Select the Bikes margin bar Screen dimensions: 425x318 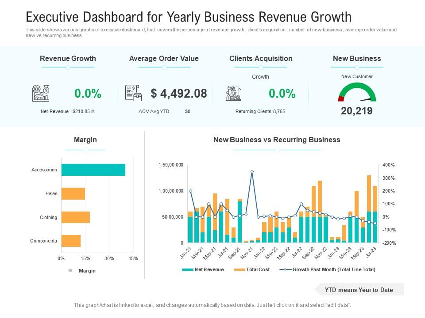pos(73,193)
